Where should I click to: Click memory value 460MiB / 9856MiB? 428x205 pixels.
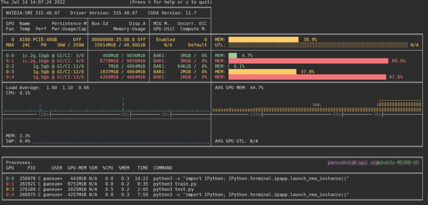(x=124, y=55)
